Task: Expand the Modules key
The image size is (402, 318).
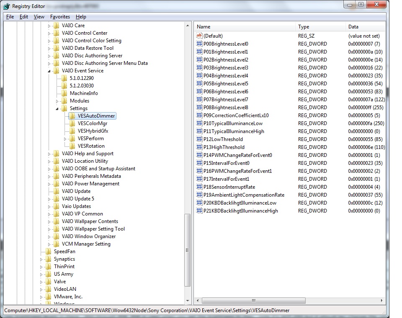Action: pyautogui.click(x=57, y=101)
